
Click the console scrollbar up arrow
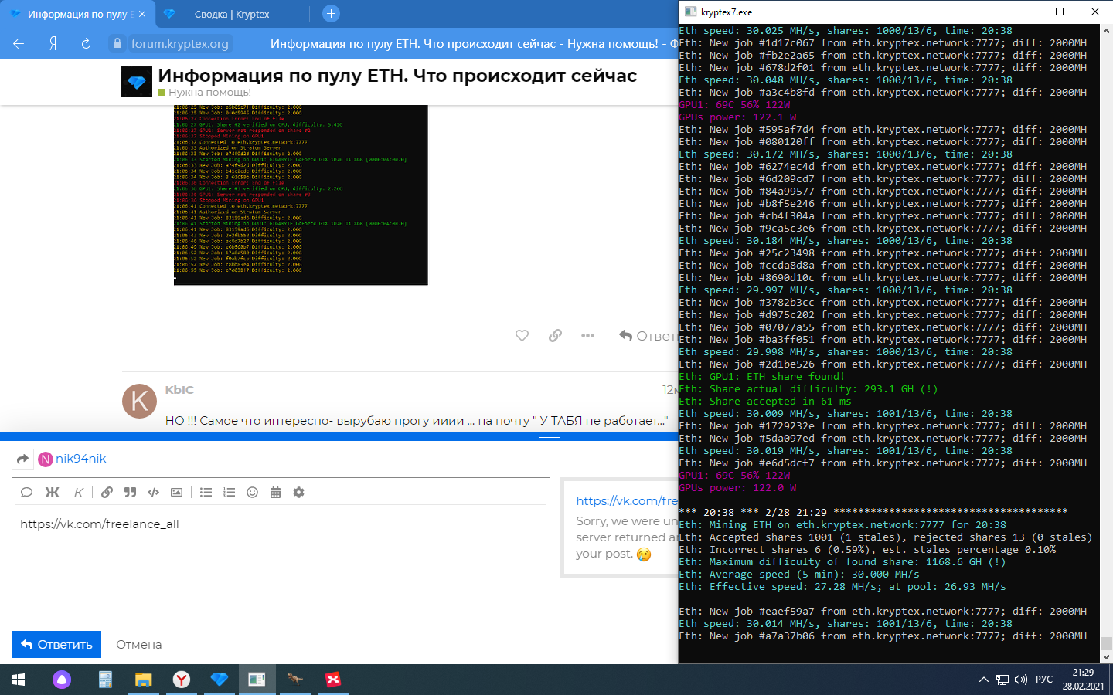pos(1106,32)
